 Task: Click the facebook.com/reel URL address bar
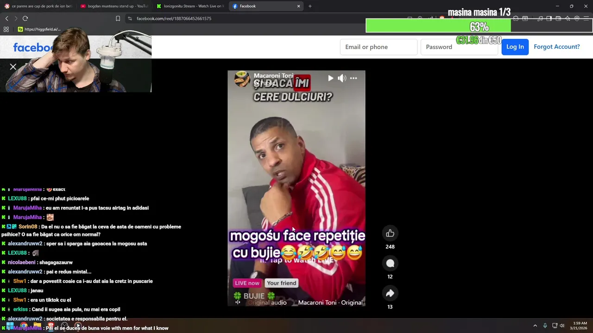coord(174,18)
